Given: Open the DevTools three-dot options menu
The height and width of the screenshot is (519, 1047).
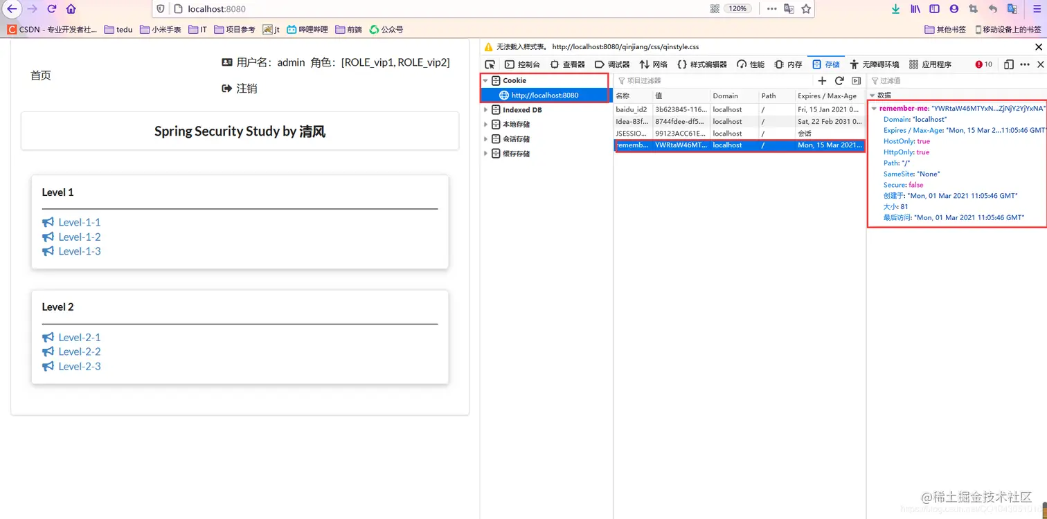Looking at the screenshot, I should click(1025, 64).
